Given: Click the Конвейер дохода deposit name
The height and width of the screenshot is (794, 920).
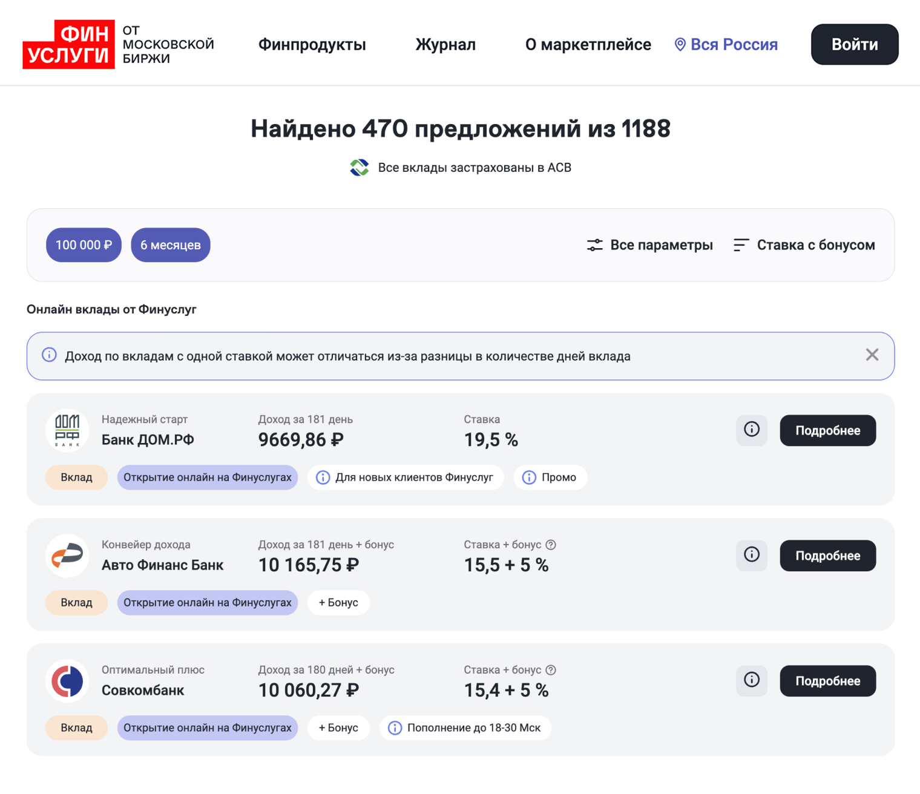Looking at the screenshot, I should coord(146,545).
